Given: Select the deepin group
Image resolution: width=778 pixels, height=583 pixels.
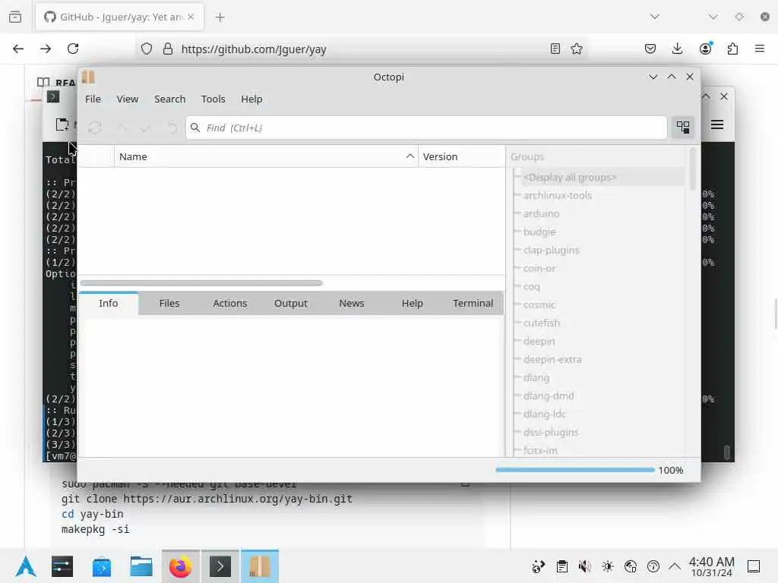Looking at the screenshot, I should click(x=539, y=342).
